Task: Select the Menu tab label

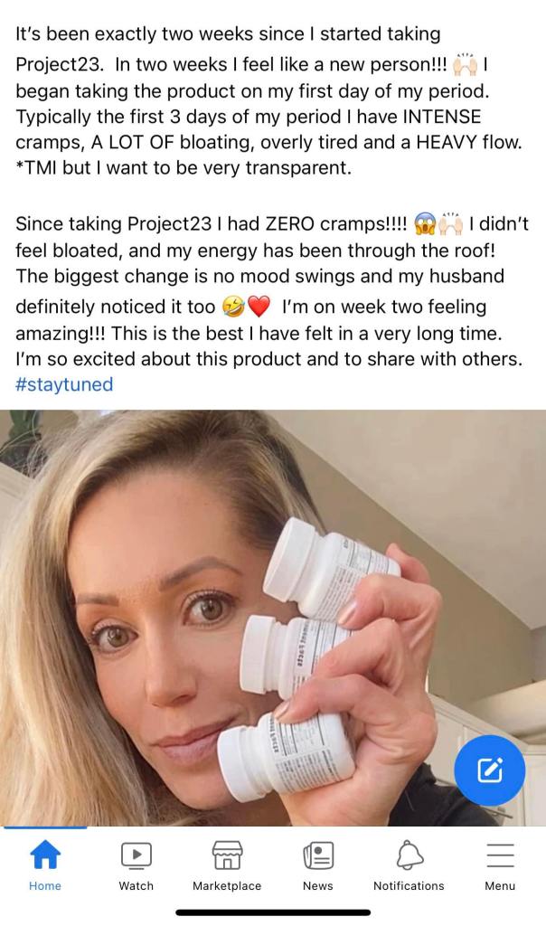Action: coord(500,886)
